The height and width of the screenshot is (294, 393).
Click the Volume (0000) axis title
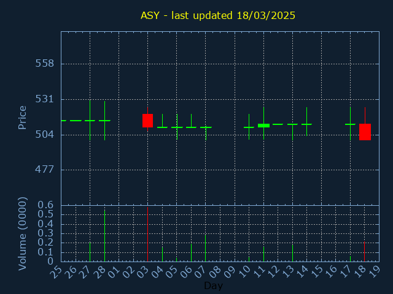pyautogui.click(x=22, y=234)
